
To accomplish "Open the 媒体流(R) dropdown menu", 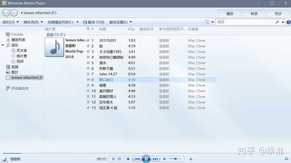I will (x=33, y=22).
